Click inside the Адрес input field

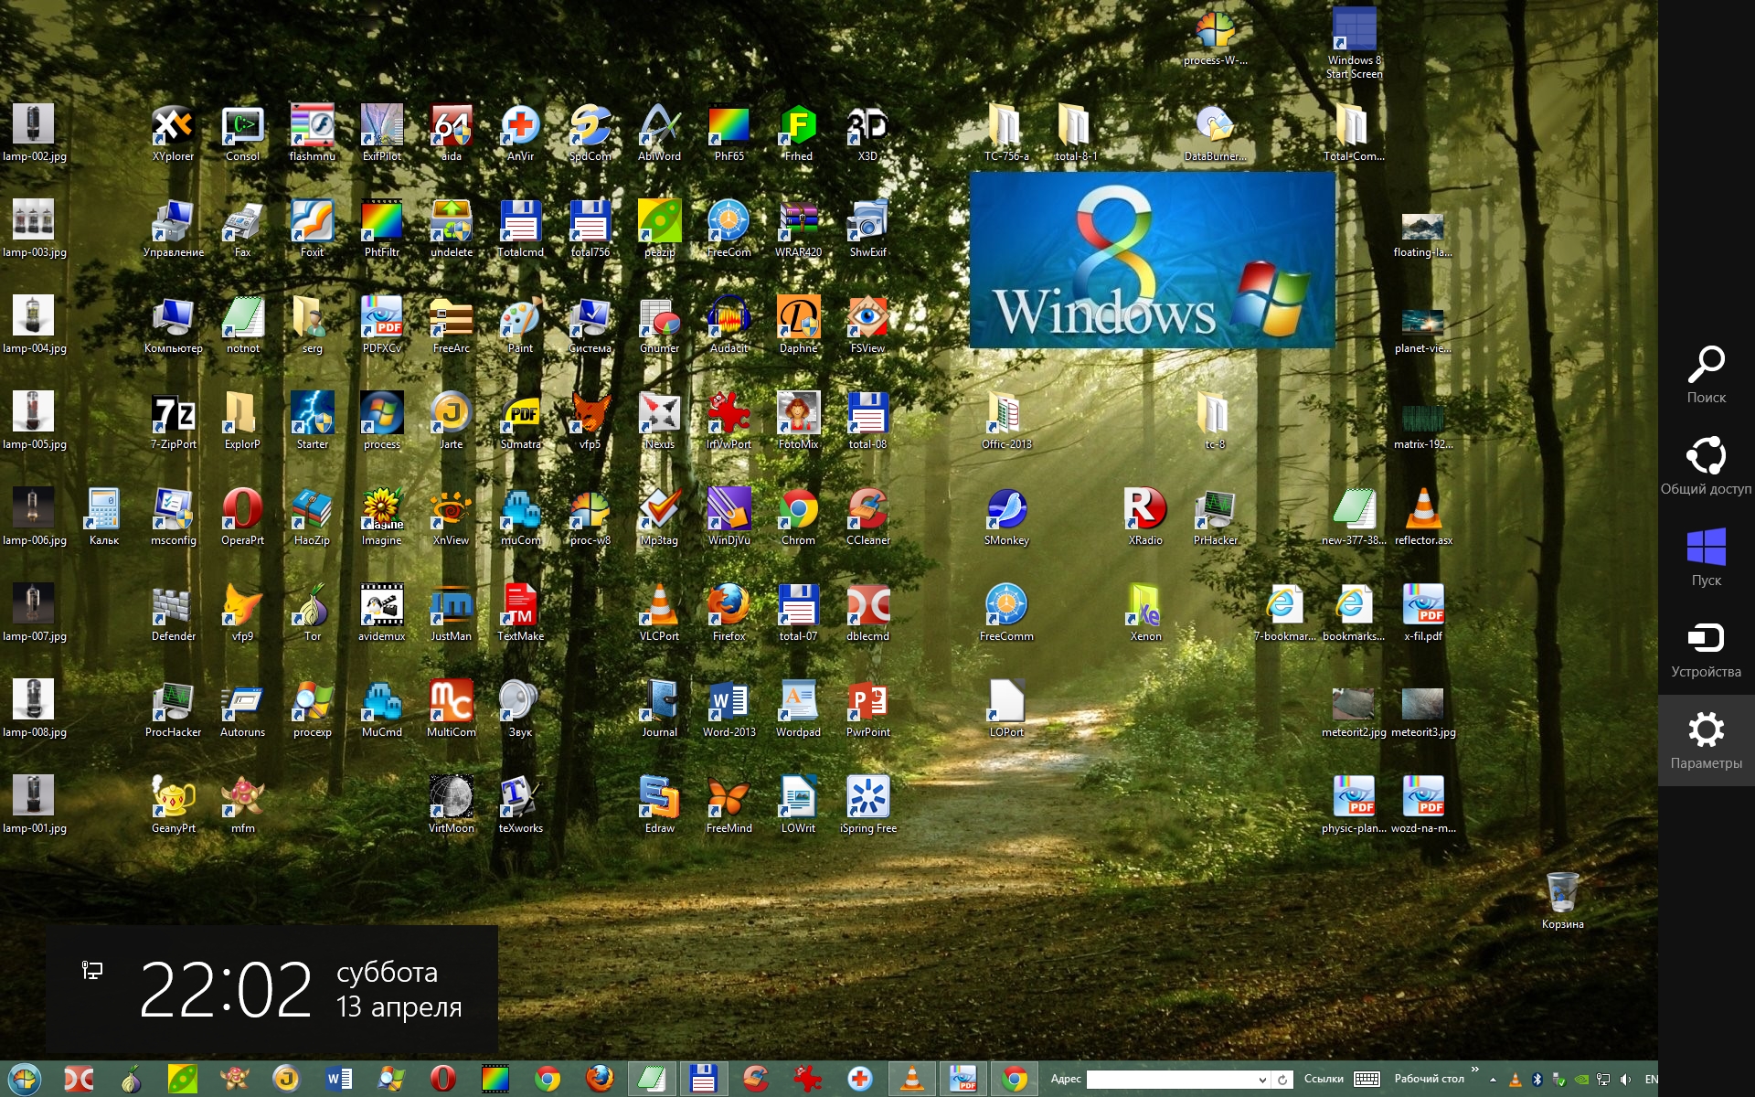pos(1170,1080)
